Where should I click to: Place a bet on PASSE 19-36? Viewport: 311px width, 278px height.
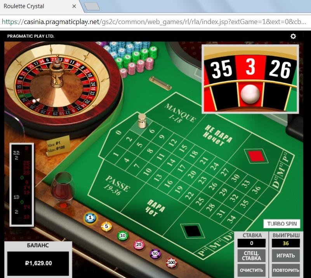pyautogui.click(x=117, y=185)
